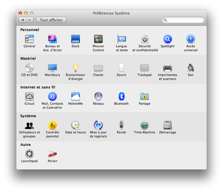Open Time Machine preferences
Image resolution: width=223 pixels, height=192 pixels.
(145, 125)
